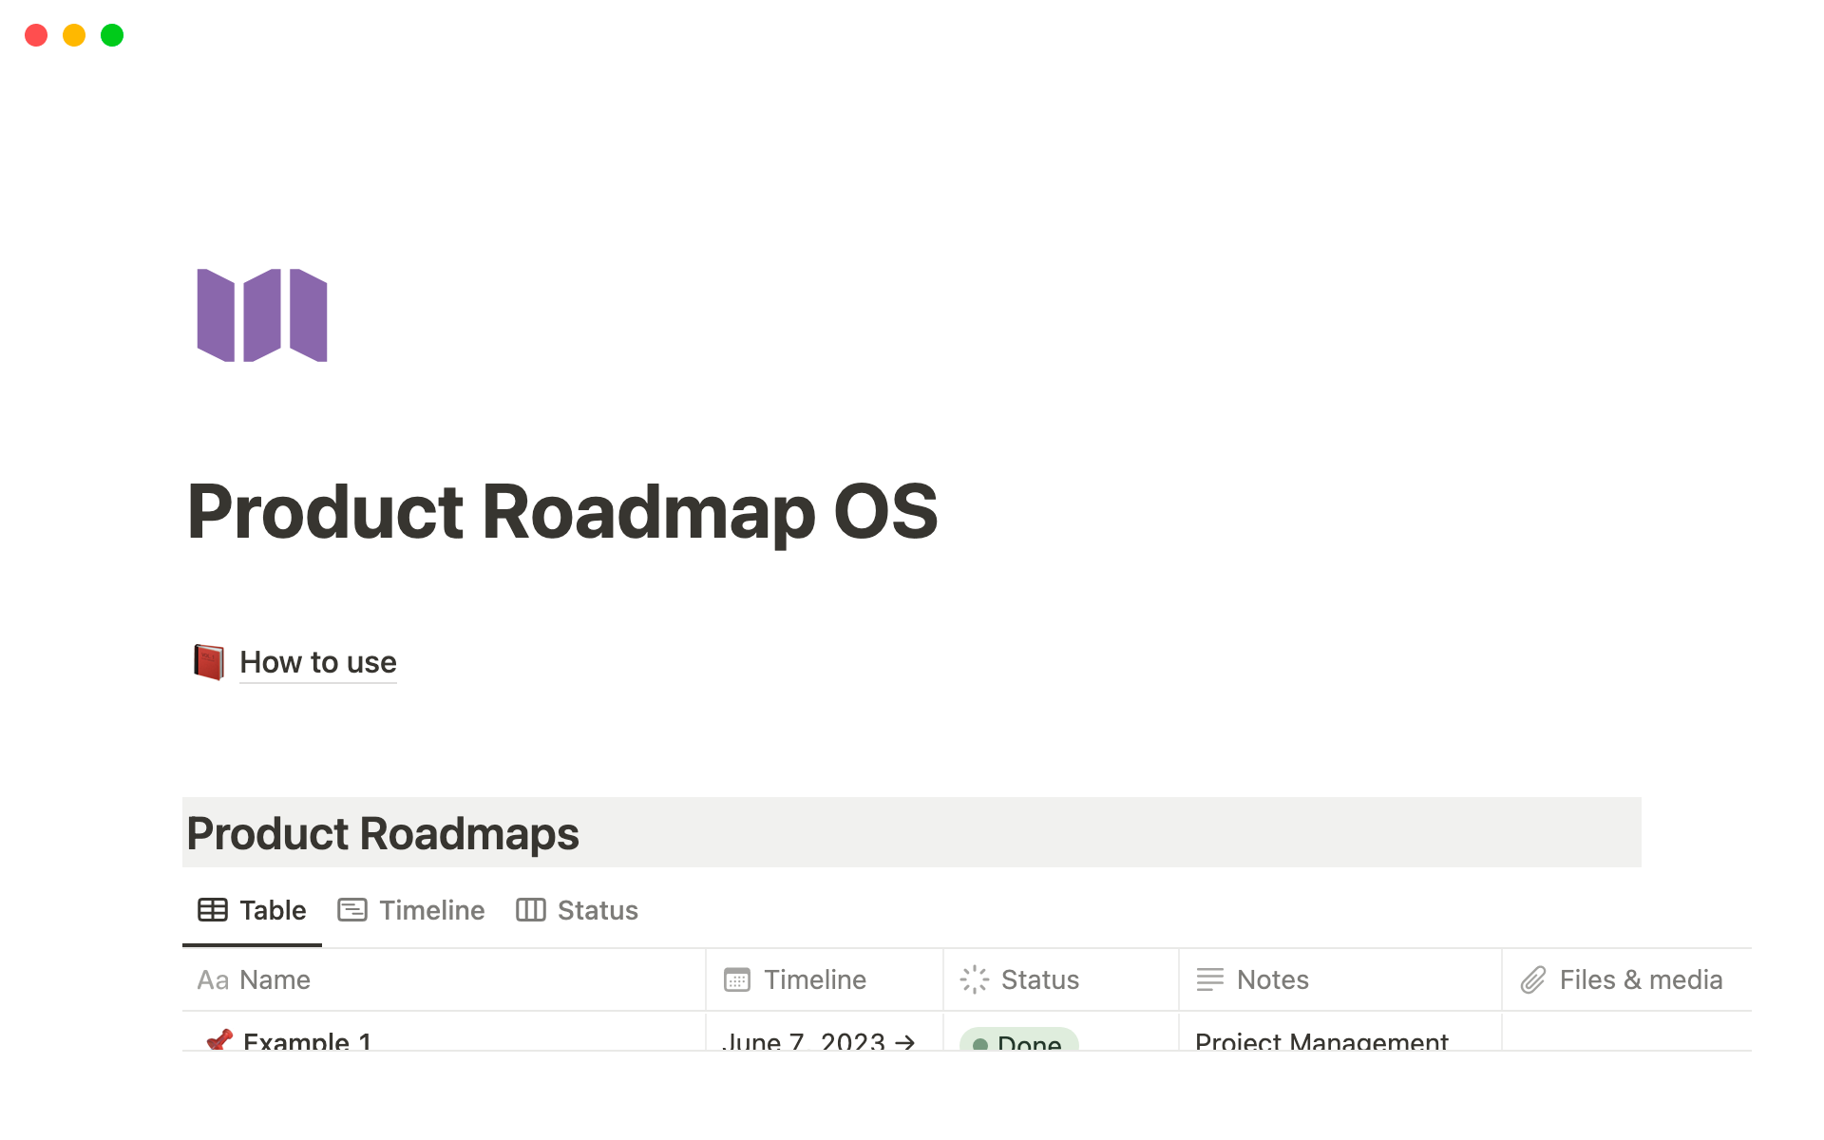Open the Example 1 row
Viewport: 1824px width, 1140px height.
[307, 1041]
